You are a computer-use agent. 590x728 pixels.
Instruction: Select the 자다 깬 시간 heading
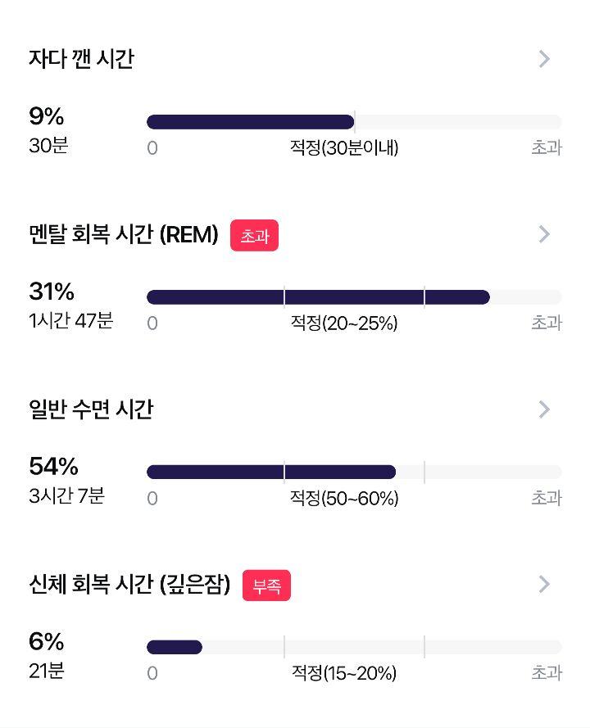coord(82,59)
